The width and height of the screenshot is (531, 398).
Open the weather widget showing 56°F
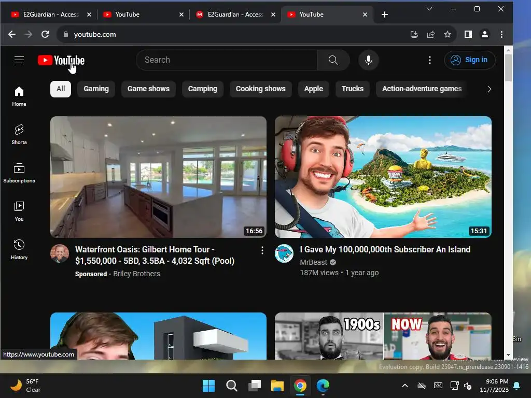[26, 386]
